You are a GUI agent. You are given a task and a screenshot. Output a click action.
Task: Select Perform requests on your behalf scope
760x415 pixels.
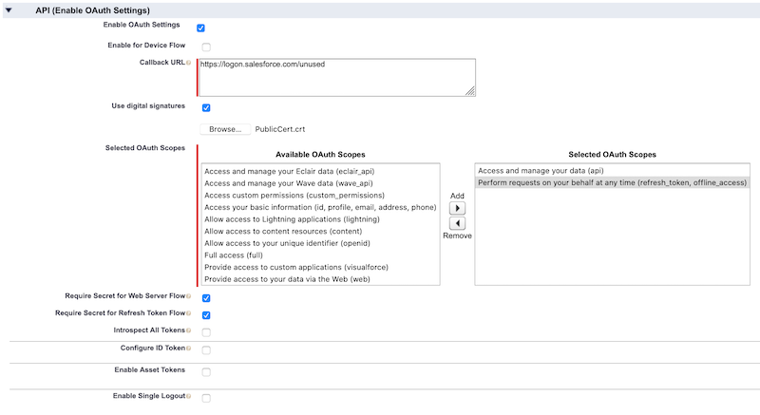(612, 182)
